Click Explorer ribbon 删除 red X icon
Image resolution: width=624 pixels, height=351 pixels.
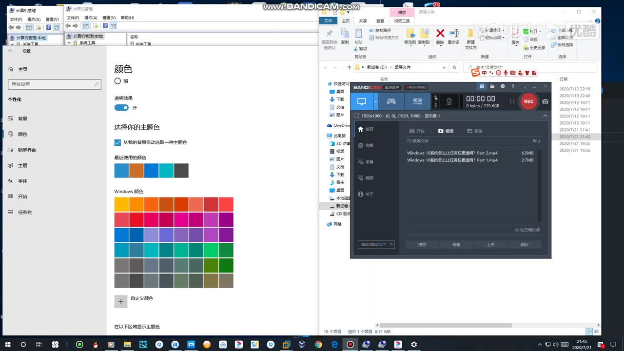coord(440,33)
